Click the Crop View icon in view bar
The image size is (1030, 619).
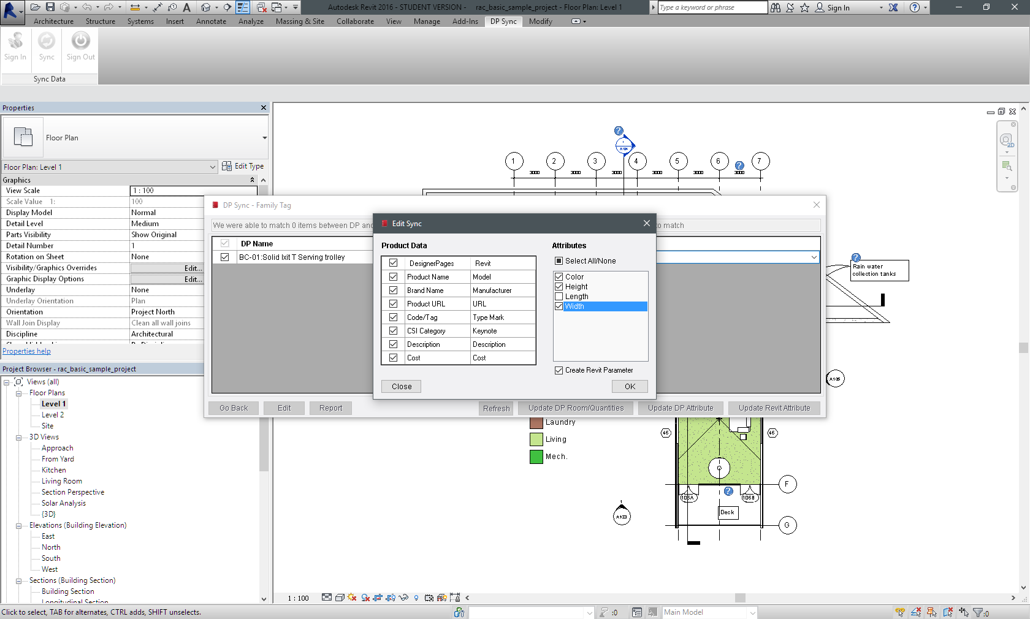tap(378, 598)
